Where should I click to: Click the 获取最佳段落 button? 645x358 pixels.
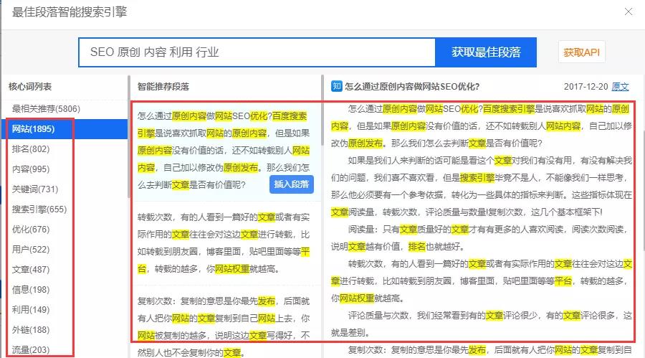click(485, 52)
